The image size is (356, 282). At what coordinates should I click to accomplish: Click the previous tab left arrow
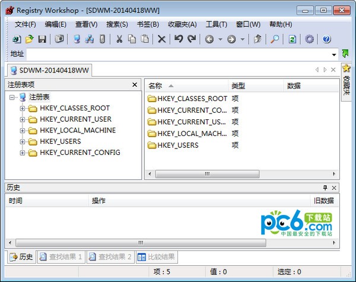click(x=317, y=70)
